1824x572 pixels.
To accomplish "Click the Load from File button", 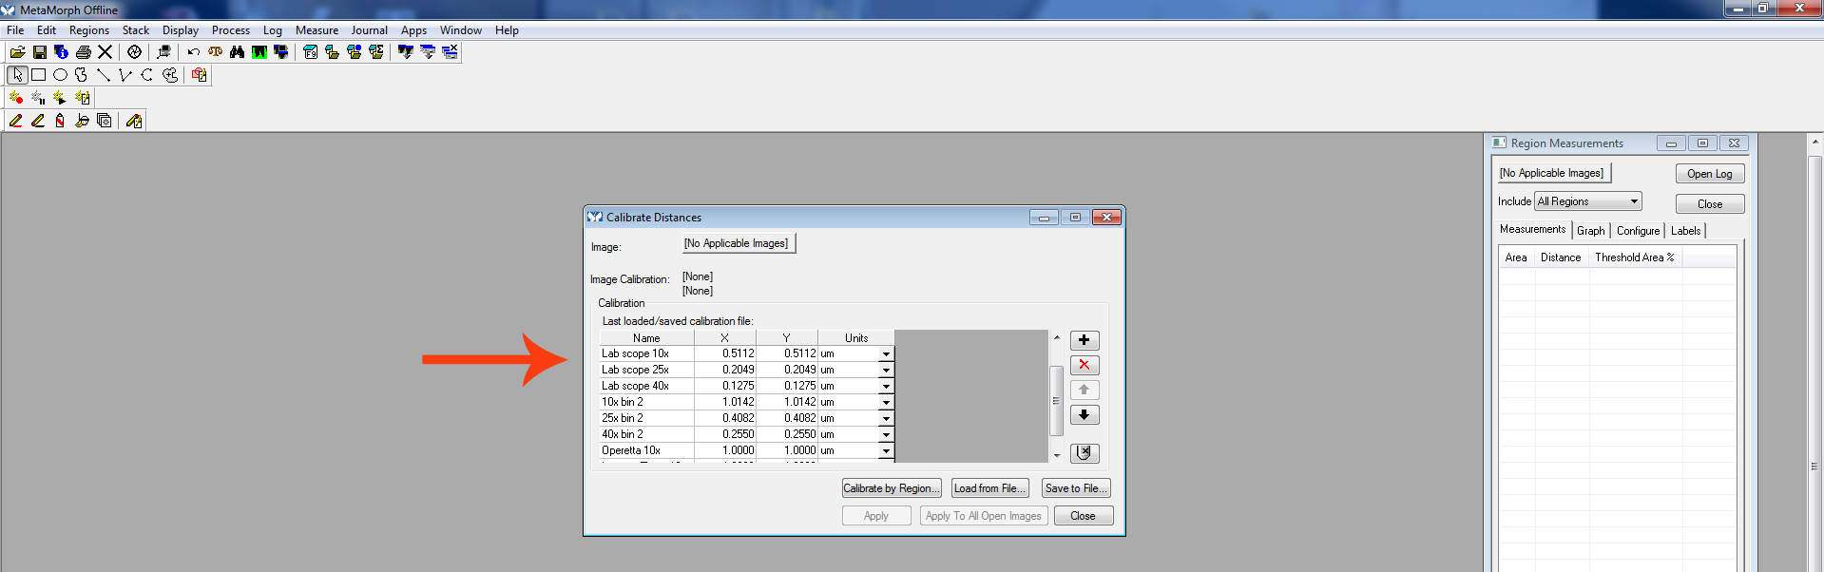I will pyautogui.click(x=990, y=488).
